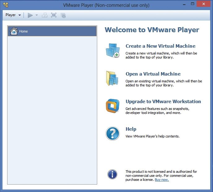Screen dimensions: 213x192
Task: Click 'Create a new virtual machine, which' description
Action: pyautogui.click(x=161, y=55)
